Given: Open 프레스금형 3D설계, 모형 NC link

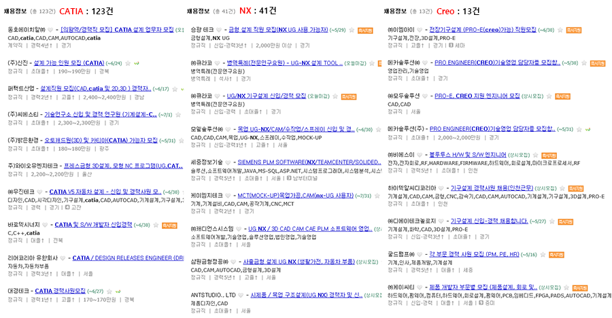Looking at the screenshot, I should tap(123, 166).
